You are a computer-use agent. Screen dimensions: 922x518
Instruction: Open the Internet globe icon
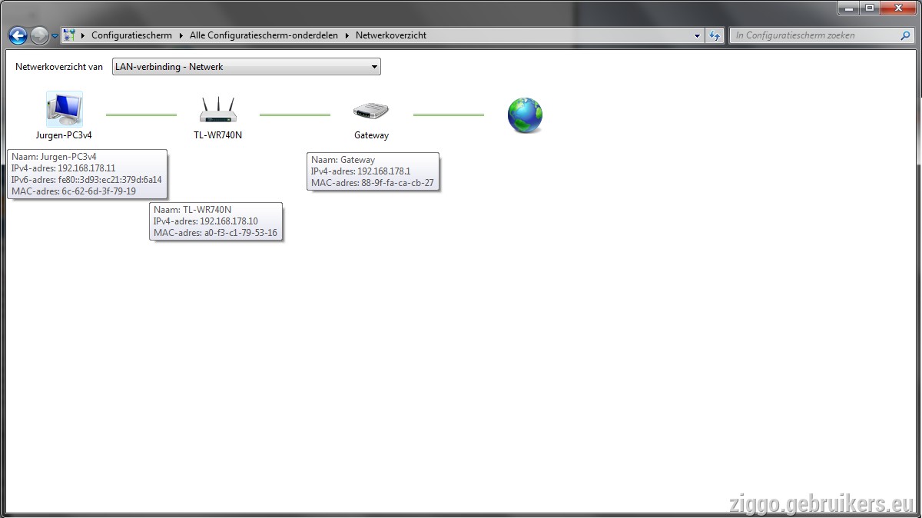525,115
